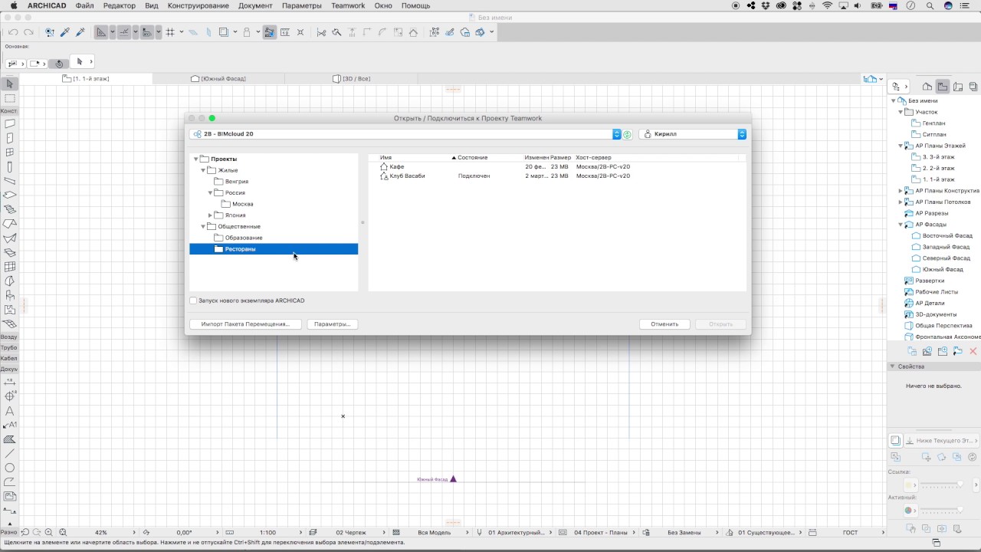Screen dimensions: 981x552
Task: Click the Импорт Пакета Перемещения button
Action: [245, 324]
